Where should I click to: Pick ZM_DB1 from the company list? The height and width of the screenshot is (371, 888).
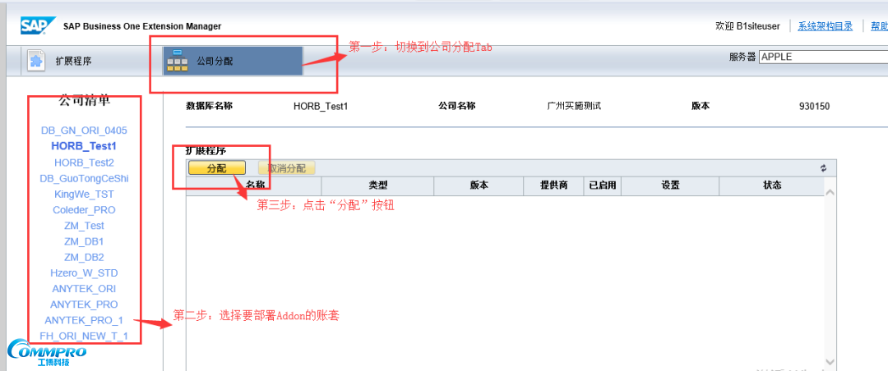[84, 241]
